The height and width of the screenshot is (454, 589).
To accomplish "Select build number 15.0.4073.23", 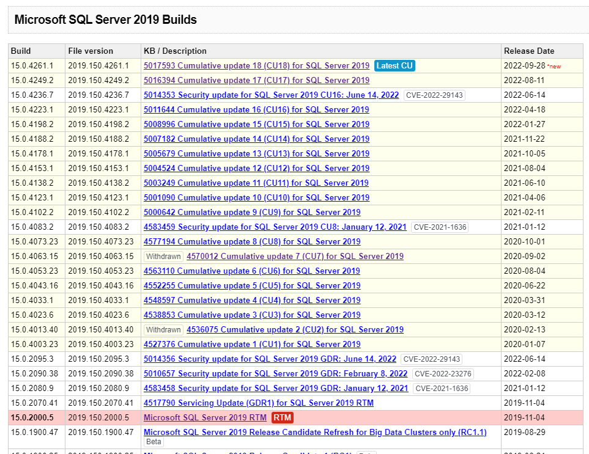I will pyautogui.click(x=35, y=241).
